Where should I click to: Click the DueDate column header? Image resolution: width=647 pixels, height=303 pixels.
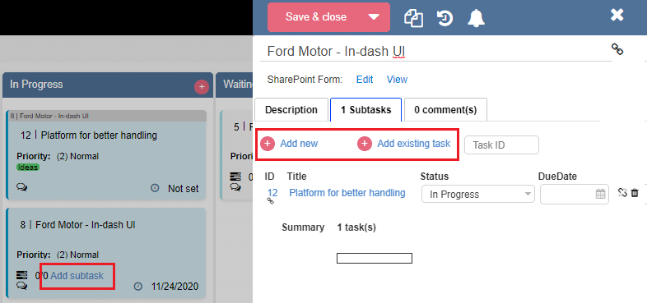(557, 177)
